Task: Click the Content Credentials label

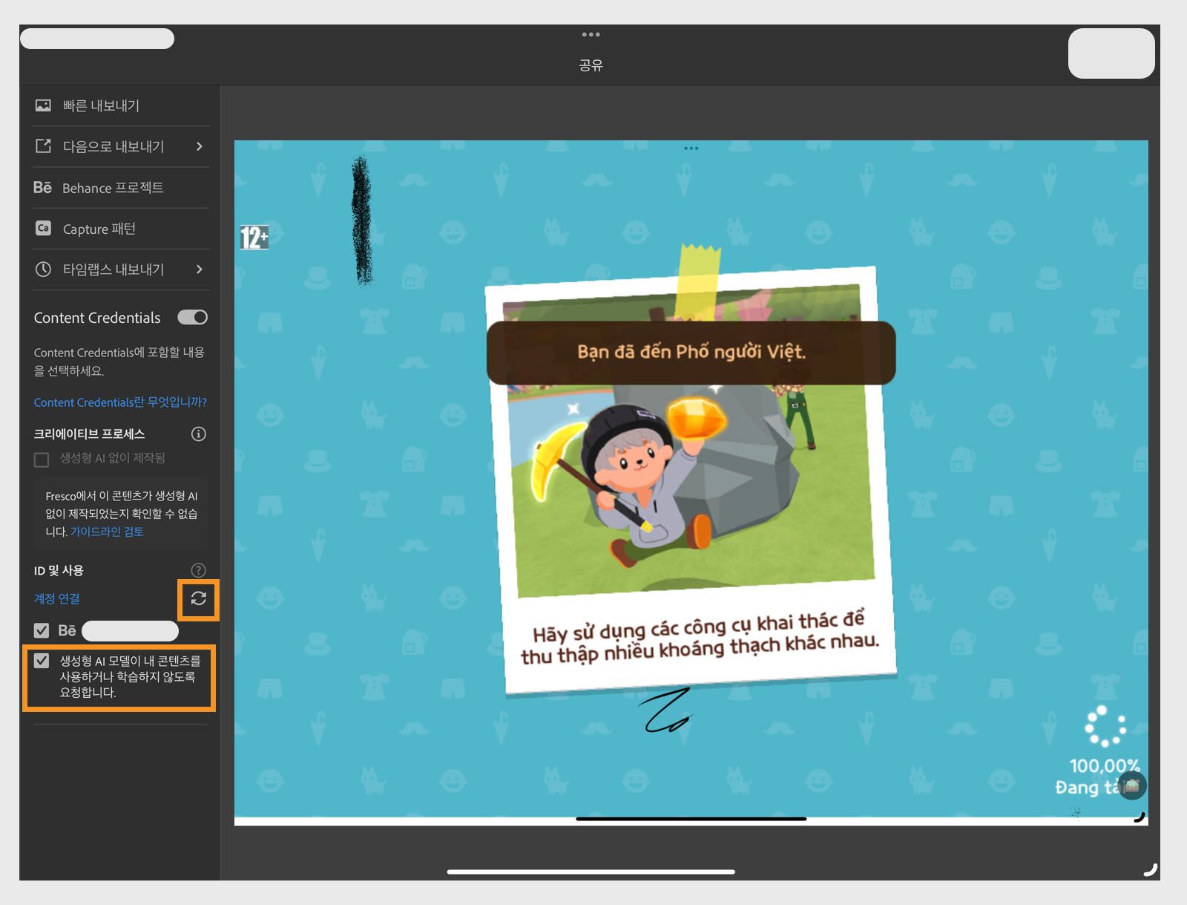Action: click(x=97, y=318)
